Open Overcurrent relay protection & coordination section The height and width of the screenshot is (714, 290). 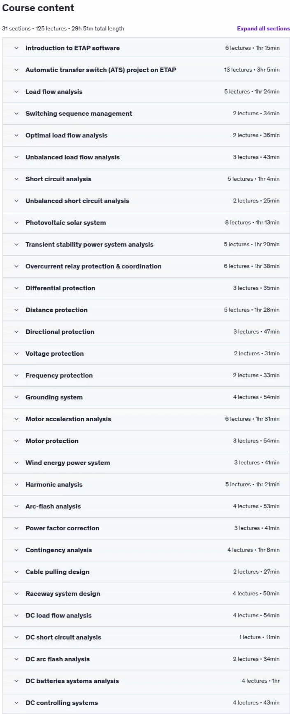93,266
